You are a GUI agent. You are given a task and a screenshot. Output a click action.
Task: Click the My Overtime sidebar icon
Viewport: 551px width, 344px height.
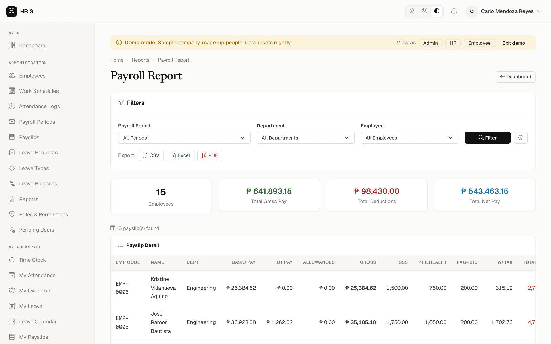click(x=12, y=290)
